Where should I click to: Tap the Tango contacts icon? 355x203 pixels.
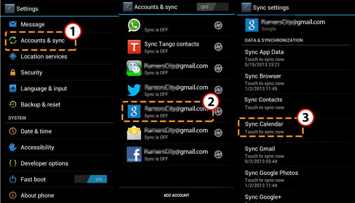tap(134, 48)
